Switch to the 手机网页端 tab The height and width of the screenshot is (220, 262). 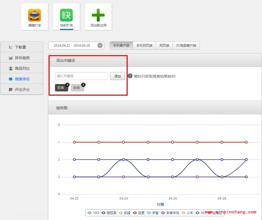click(x=144, y=45)
